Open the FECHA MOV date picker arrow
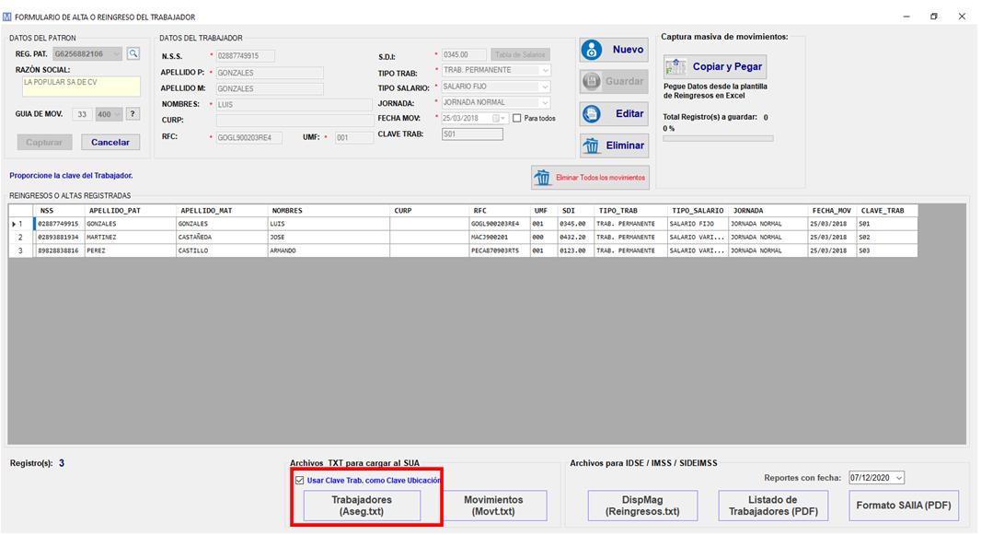This screenshot has height=535, width=981. point(502,118)
